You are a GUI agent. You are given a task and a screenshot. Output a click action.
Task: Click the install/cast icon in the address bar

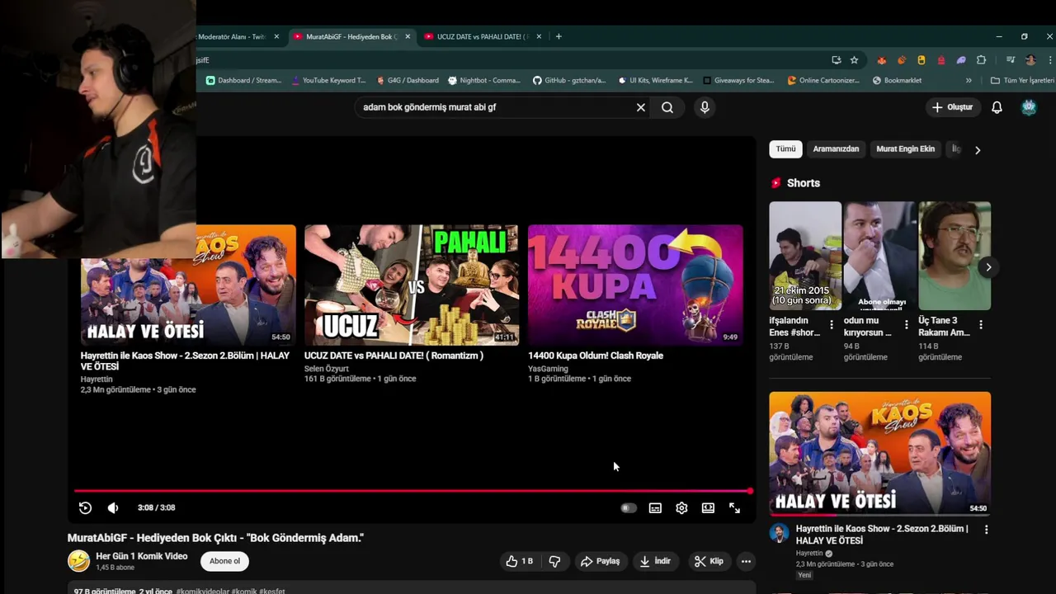tap(836, 60)
